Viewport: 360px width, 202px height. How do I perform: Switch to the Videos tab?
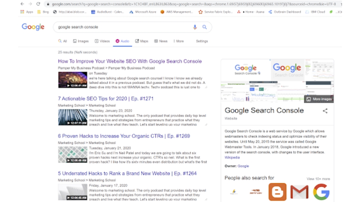pyautogui.click(x=102, y=41)
